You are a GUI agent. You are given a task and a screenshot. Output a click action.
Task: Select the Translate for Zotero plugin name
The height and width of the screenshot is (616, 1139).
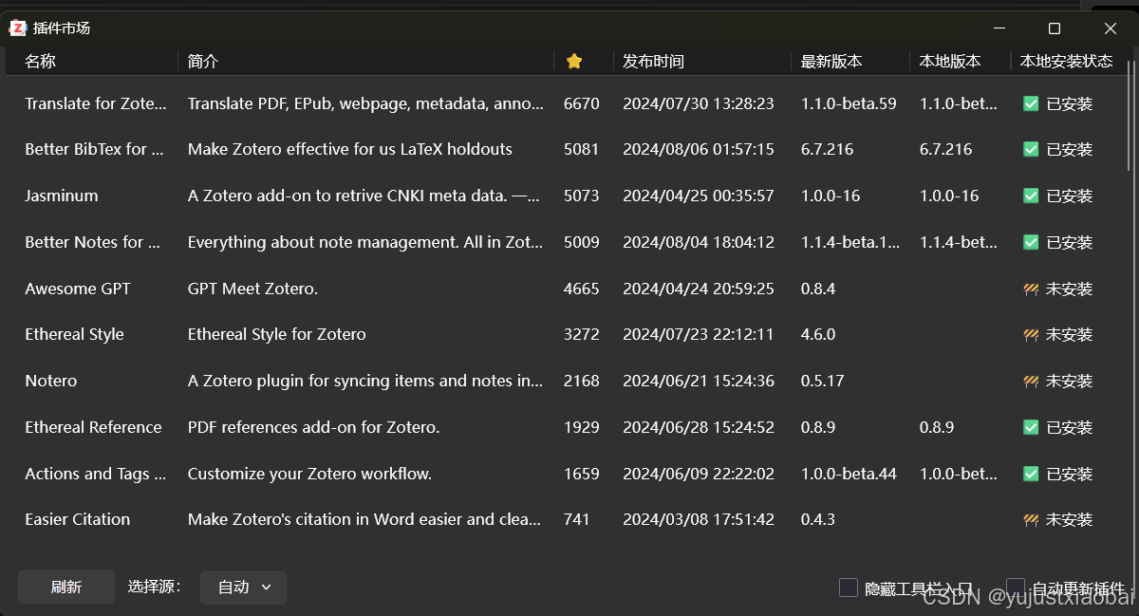pyautogui.click(x=96, y=103)
